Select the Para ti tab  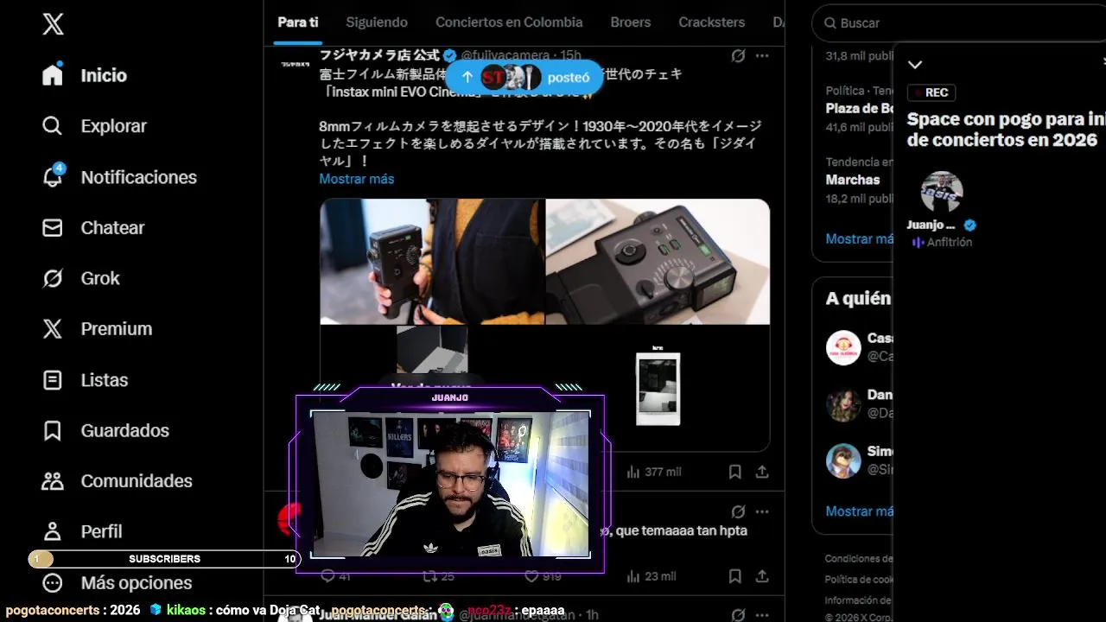[298, 22]
